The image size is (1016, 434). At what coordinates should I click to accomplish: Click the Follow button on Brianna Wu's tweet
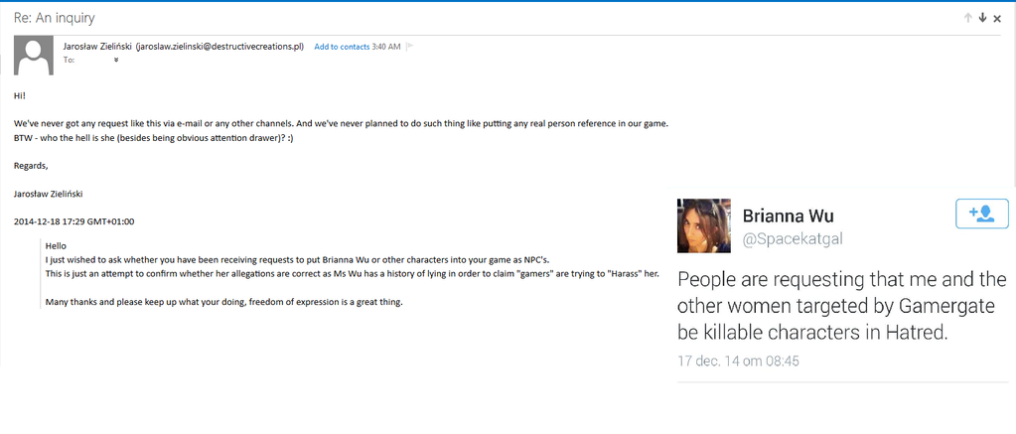pyautogui.click(x=981, y=214)
